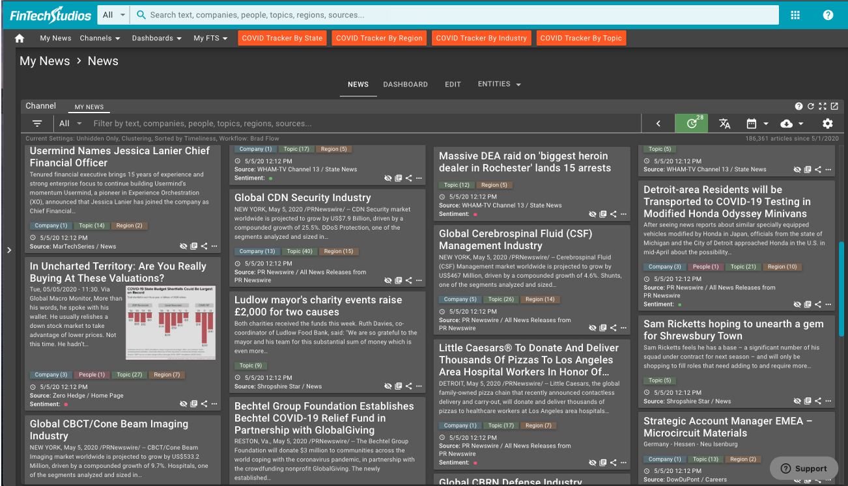Open the Support chat button

click(x=804, y=468)
